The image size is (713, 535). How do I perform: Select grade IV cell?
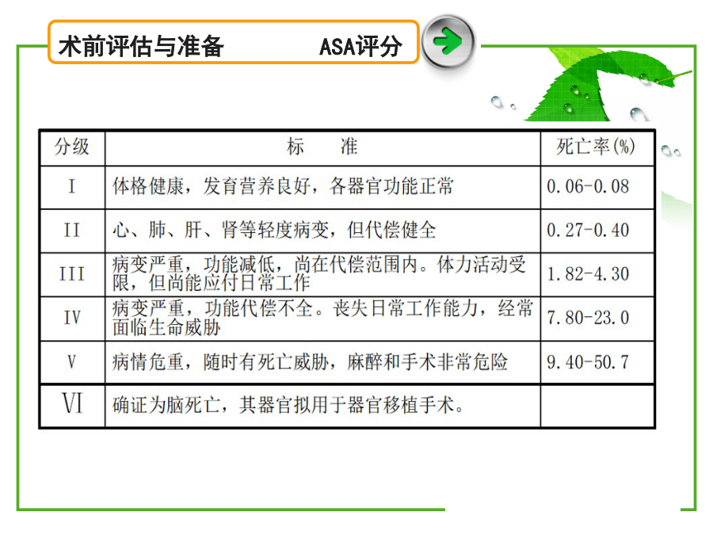[72, 319]
